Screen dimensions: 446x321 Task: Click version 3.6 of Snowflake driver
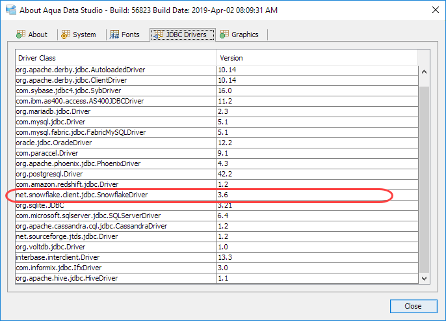pyautogui.click(x=223, y=195)
